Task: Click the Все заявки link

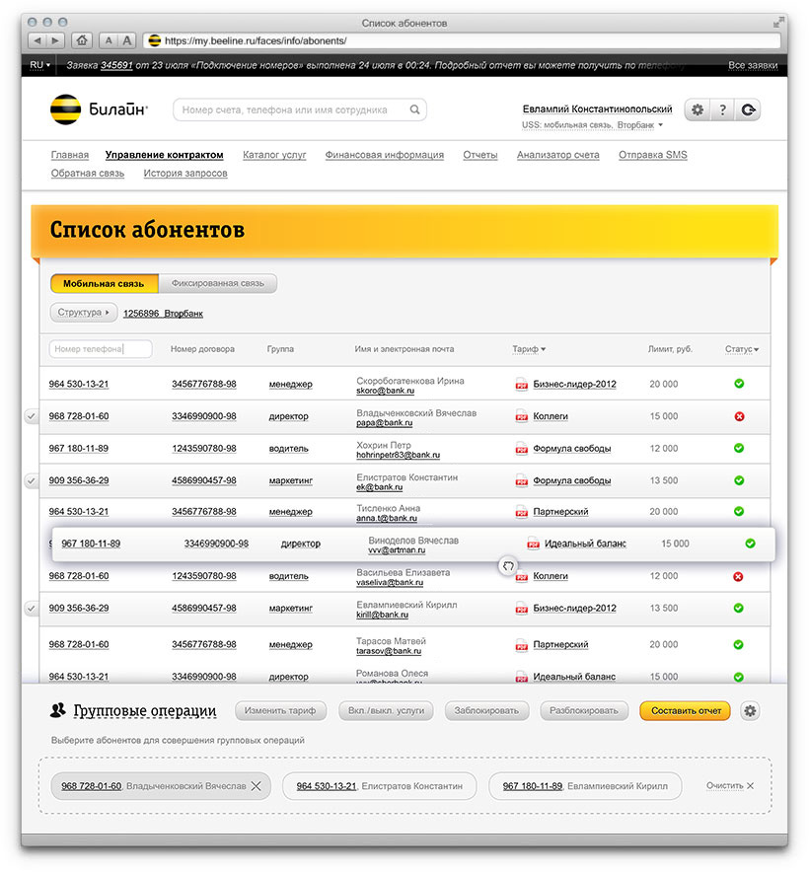Action: click(751, 65)
